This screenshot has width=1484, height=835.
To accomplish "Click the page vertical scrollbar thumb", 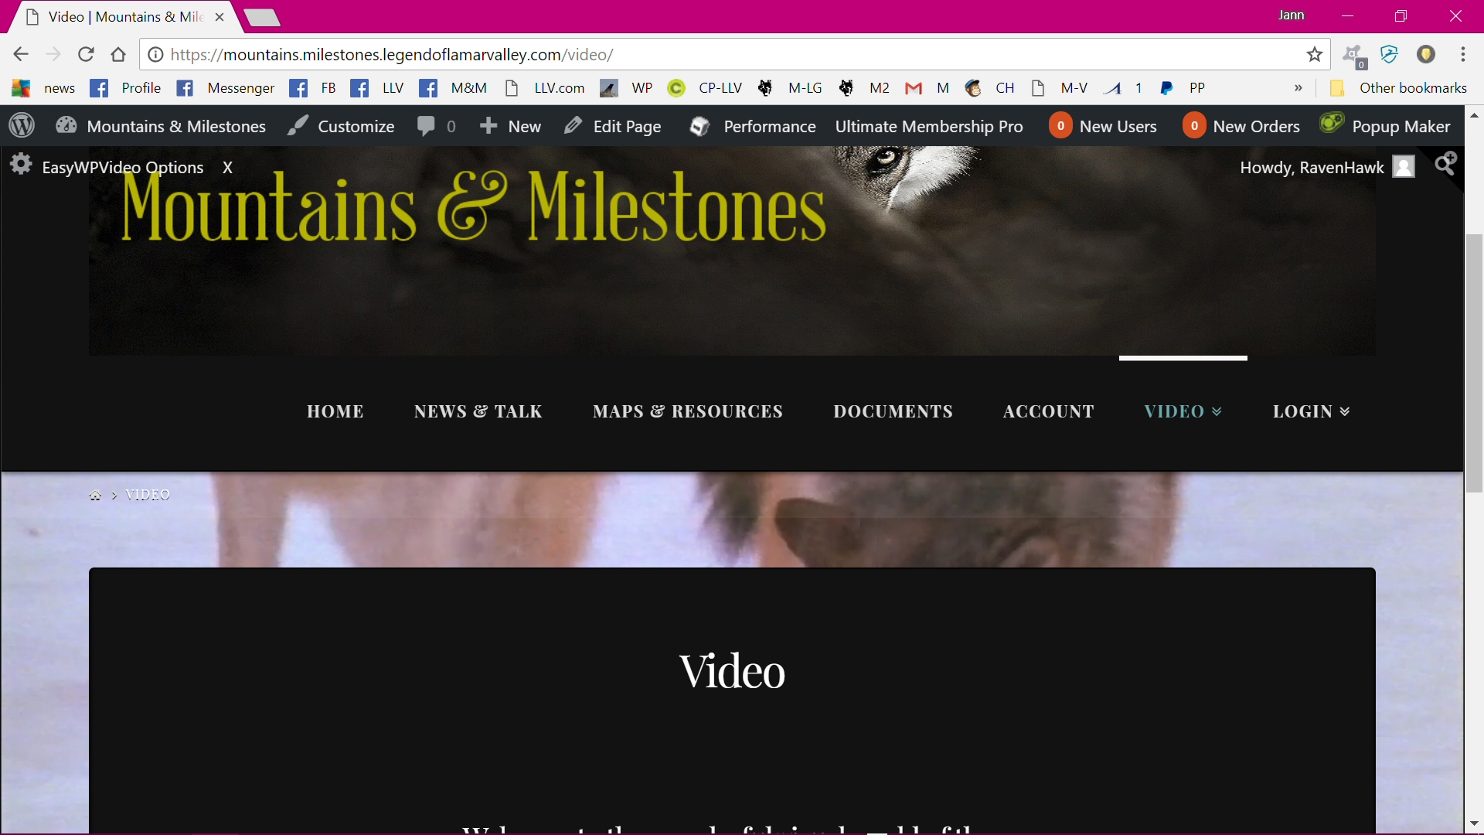I will 1474,363.
